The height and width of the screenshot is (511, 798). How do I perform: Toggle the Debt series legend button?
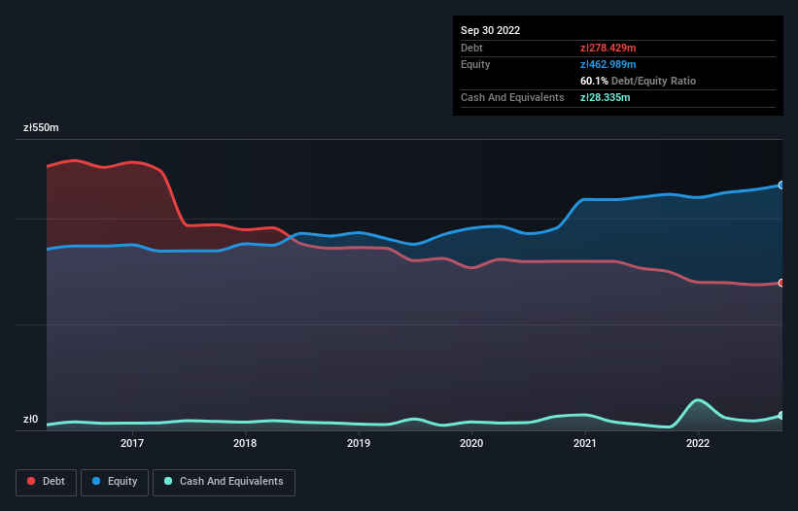tap(47, 482)
